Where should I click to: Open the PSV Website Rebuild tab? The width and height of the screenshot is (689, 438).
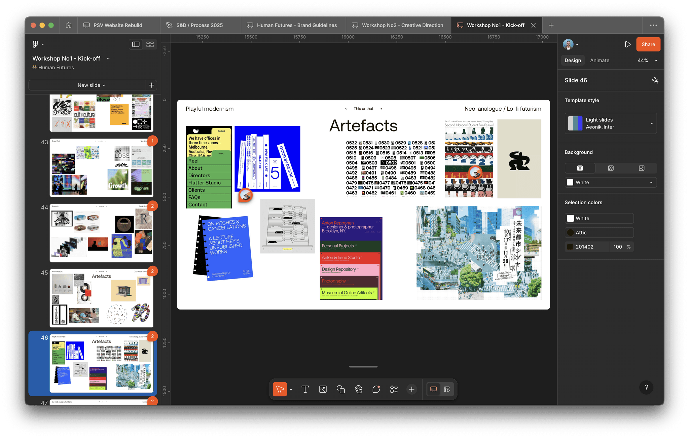pyautogui.click(x=118, y=25)
